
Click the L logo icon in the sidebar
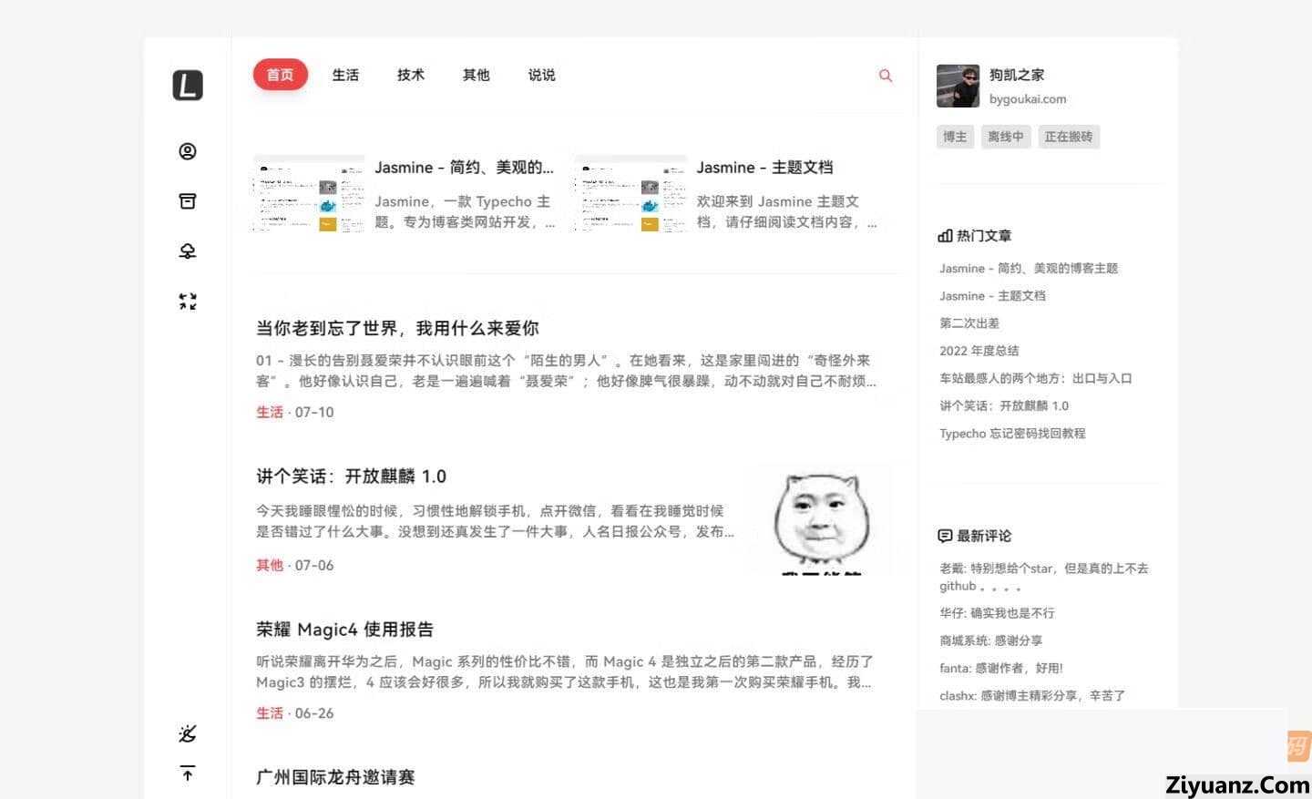pos(188,86)
